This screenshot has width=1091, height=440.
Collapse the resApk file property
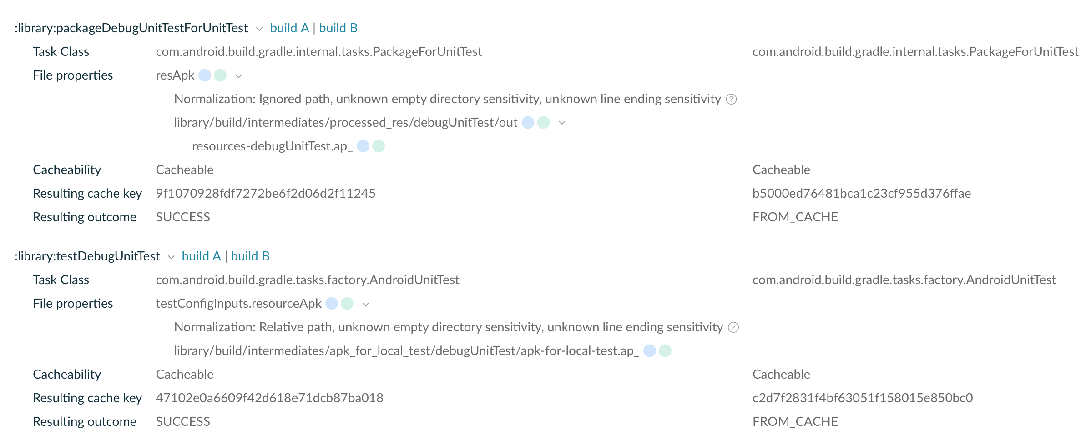[238, 76]
